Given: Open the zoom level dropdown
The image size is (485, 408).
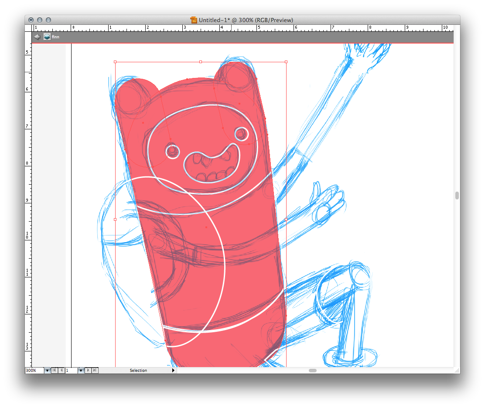Looking at the screenshot, I should pos(47,371).
